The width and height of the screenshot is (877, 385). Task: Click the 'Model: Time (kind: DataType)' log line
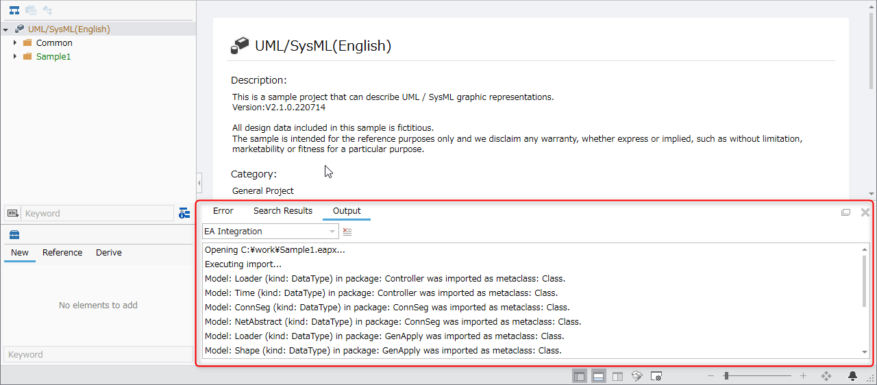pyautogui.click(x=382, y=293)
